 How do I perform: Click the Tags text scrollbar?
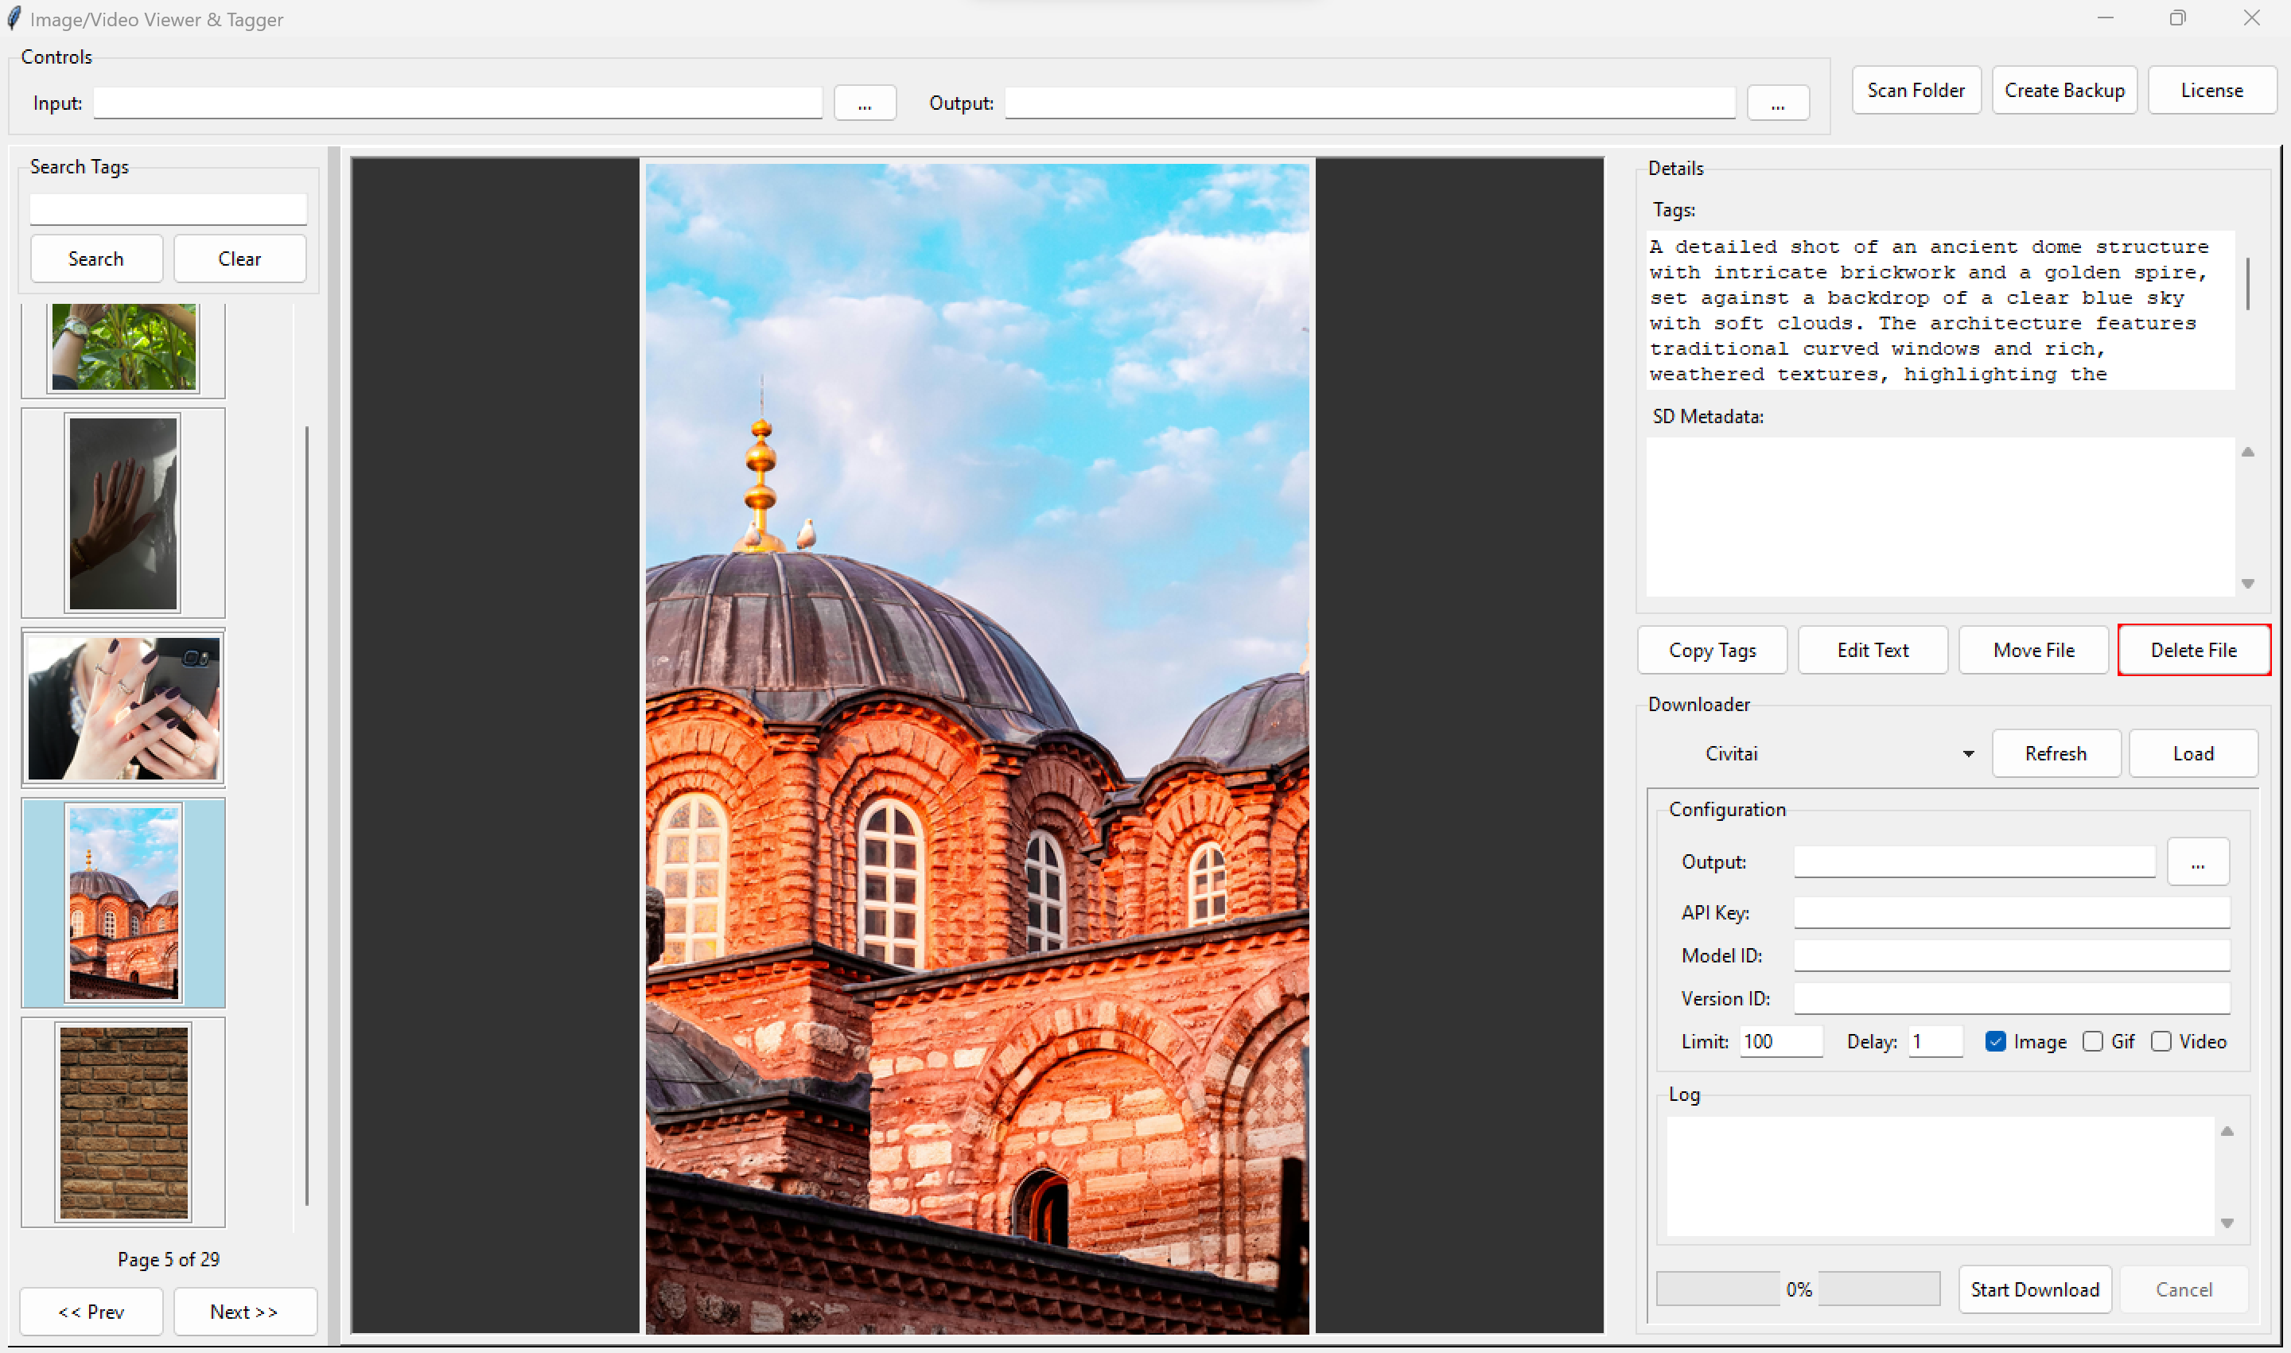point(2246,285)
